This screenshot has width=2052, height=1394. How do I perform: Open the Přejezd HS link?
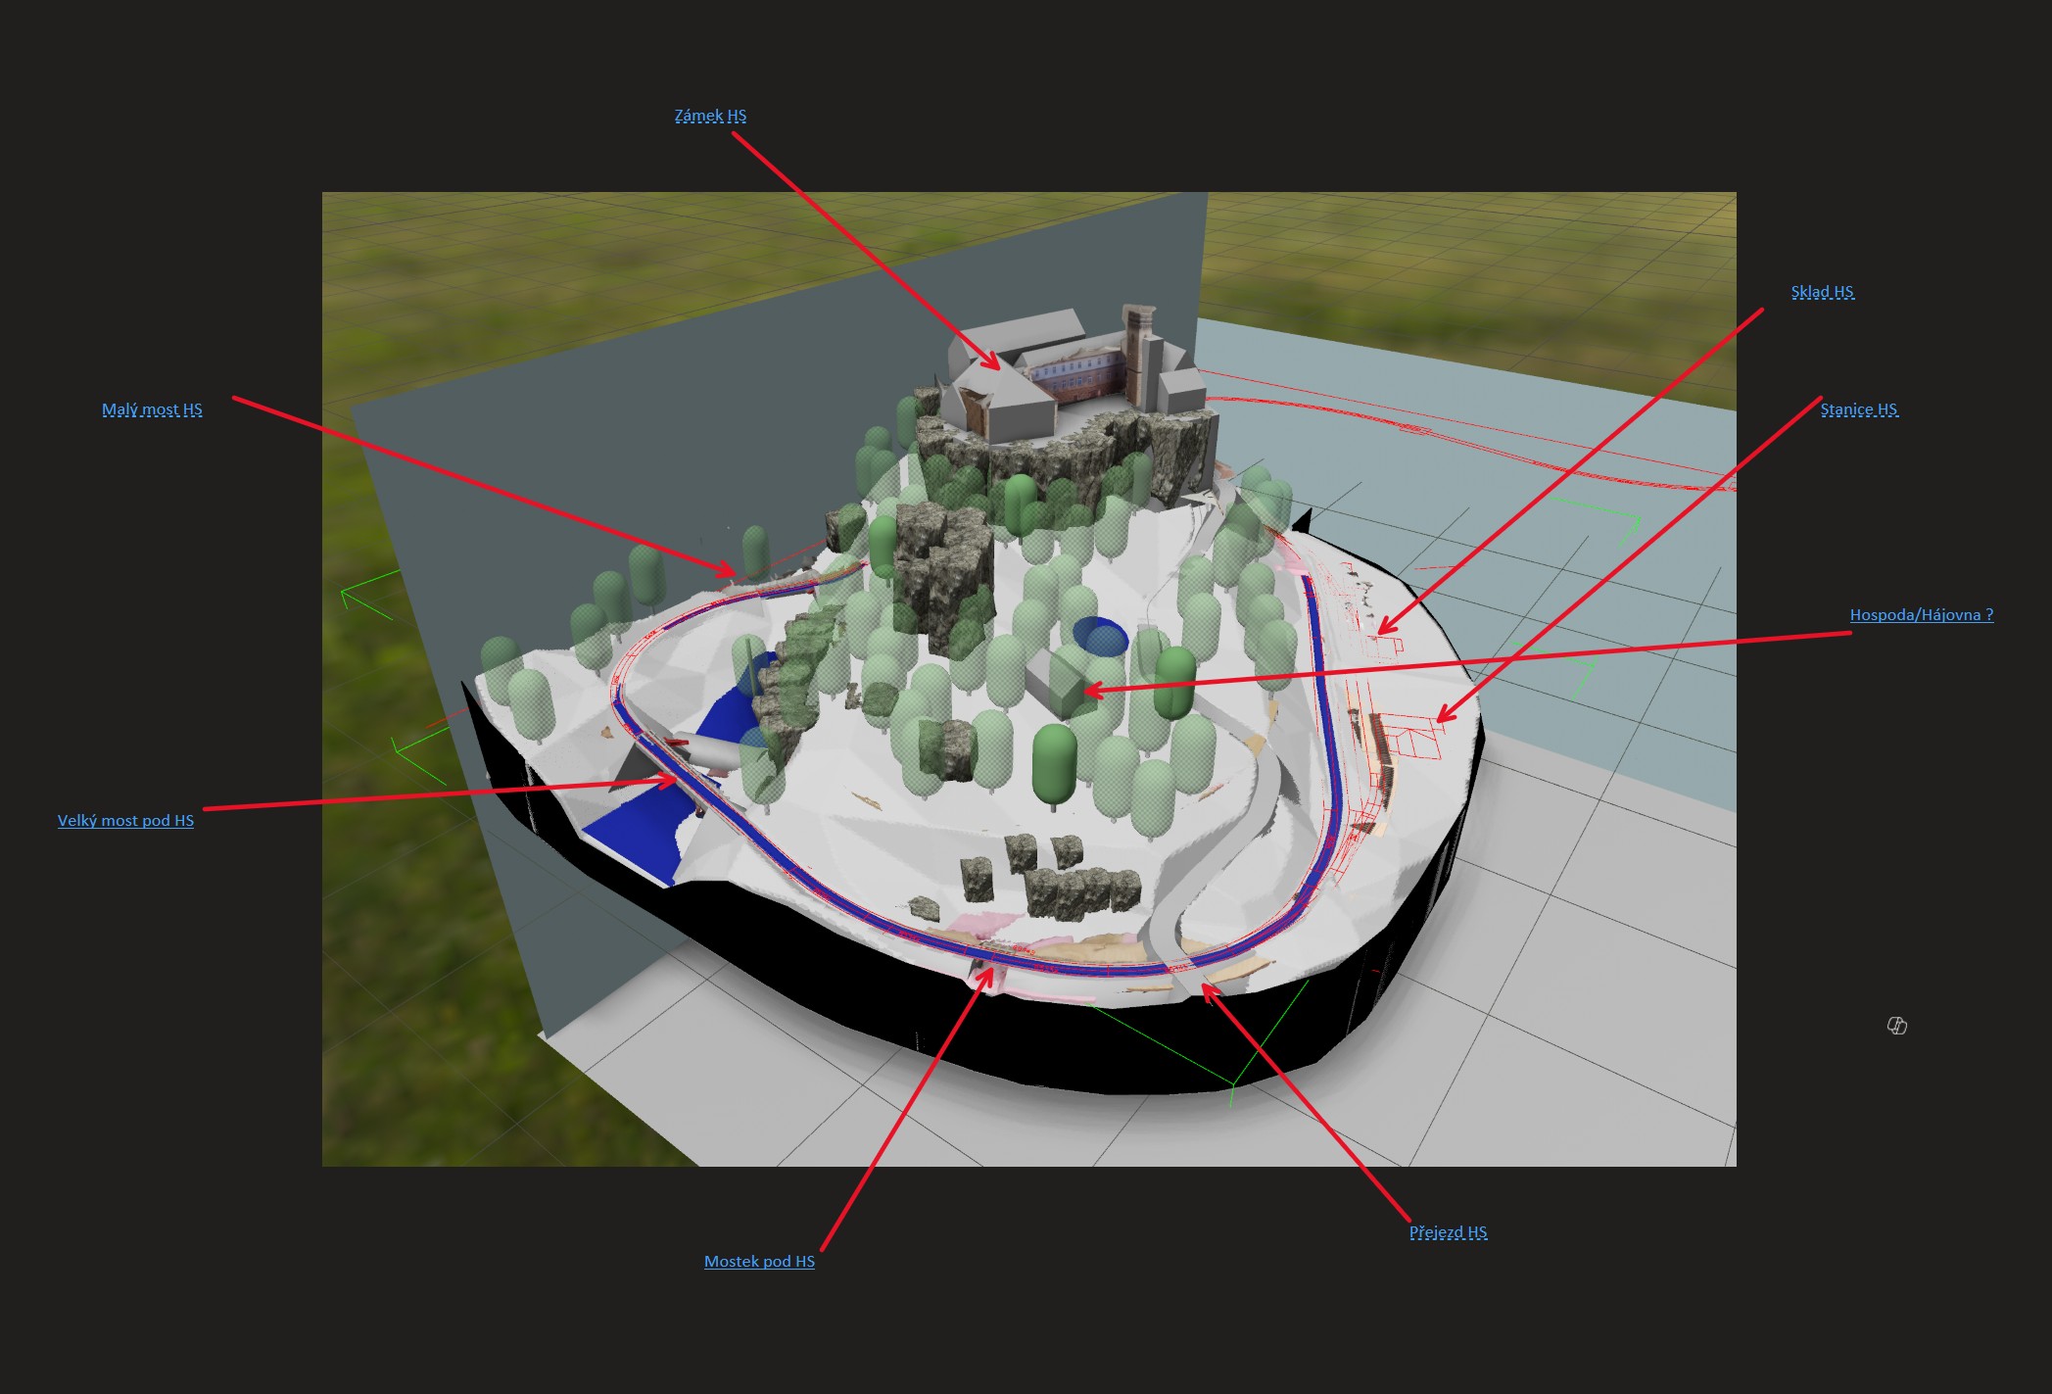(1448, 1232)
